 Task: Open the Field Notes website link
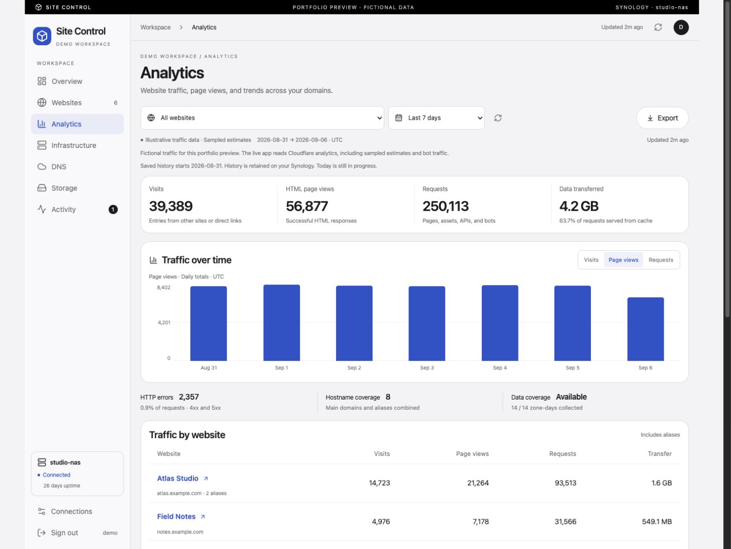[176, 517]
